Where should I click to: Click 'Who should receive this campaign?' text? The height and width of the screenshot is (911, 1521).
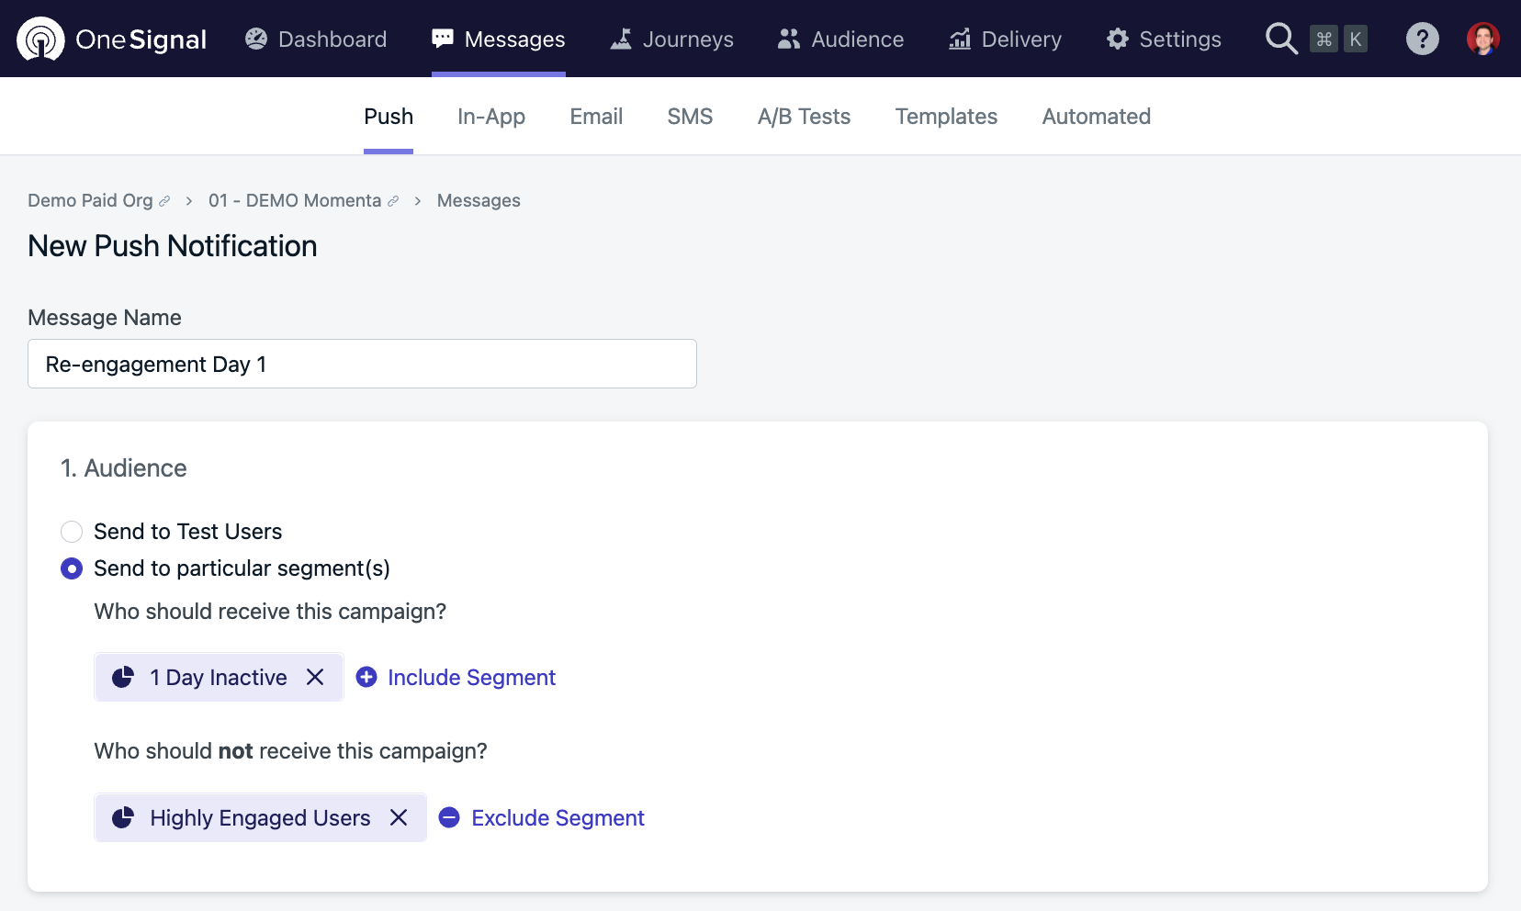coord(270,612)
